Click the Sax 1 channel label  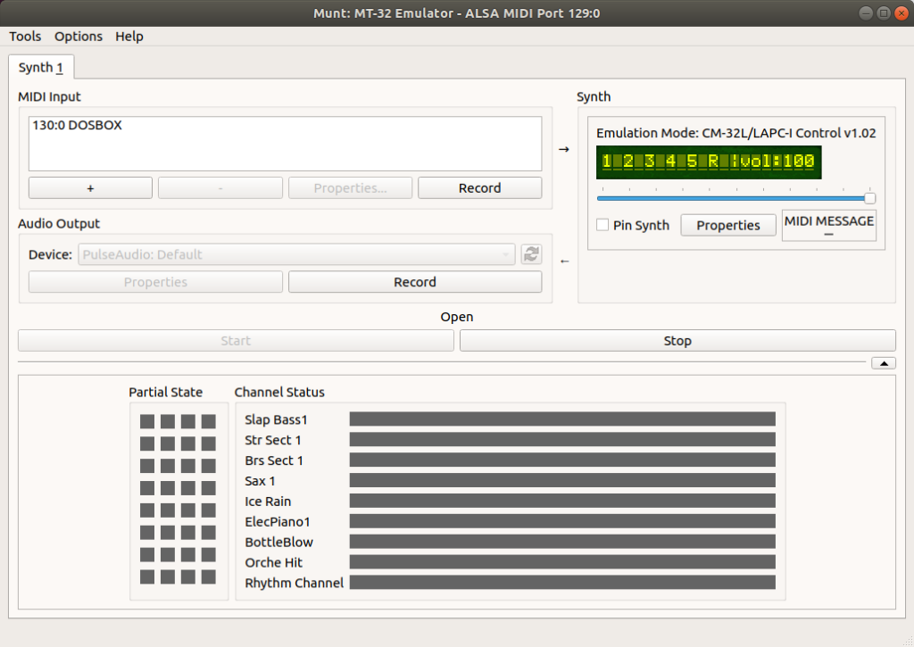click(x=260, y=481)
